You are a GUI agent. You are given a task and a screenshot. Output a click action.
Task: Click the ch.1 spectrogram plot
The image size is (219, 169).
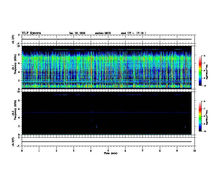click(x=107, y=67)
